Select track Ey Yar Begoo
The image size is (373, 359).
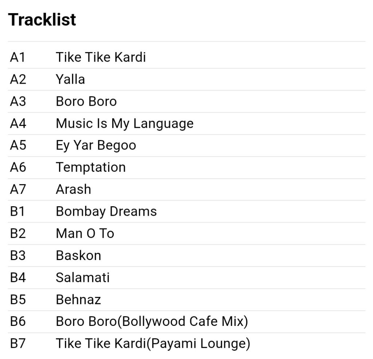pos(96,145)
